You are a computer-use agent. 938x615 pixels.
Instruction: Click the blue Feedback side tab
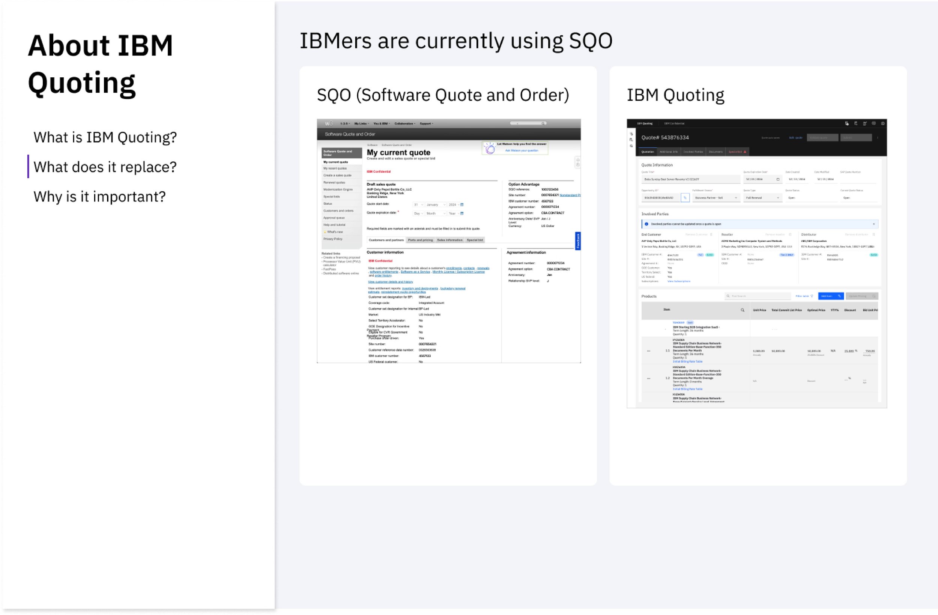578,241
